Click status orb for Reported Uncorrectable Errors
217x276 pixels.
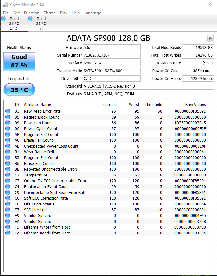pos(8,169)
